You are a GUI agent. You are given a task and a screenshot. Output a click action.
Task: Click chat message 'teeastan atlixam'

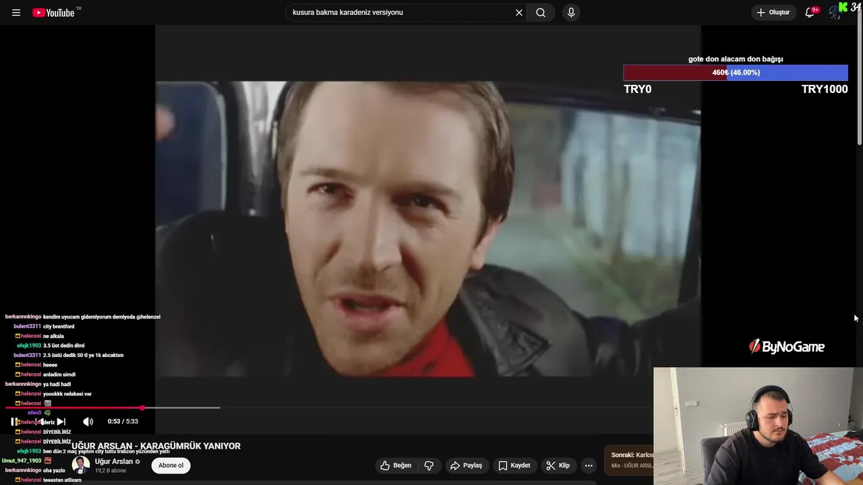click(62, 480)
